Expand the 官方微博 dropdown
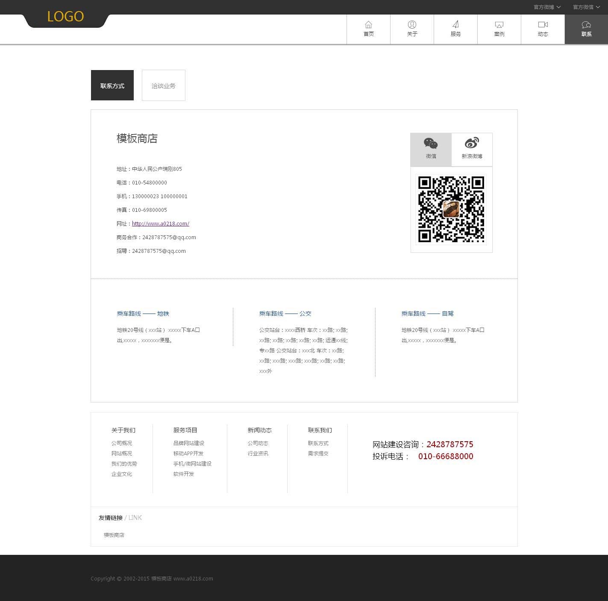608x601 pixels. pyautogui.click(x=547, y=7)
